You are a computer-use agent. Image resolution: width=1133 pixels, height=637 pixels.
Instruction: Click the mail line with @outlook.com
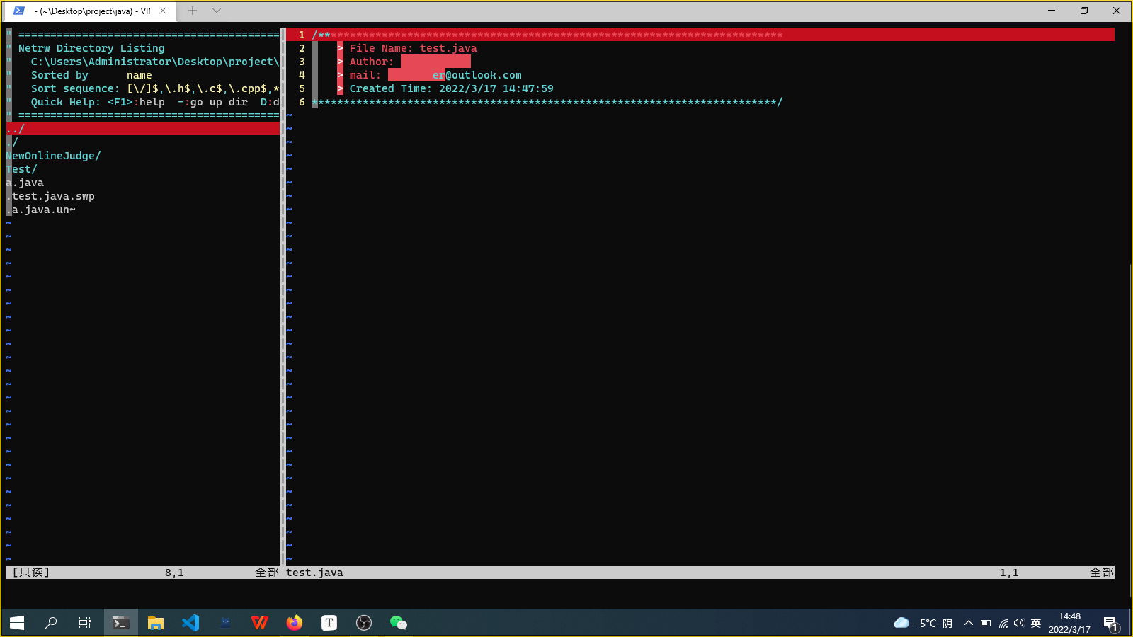(x=435, y=75)
